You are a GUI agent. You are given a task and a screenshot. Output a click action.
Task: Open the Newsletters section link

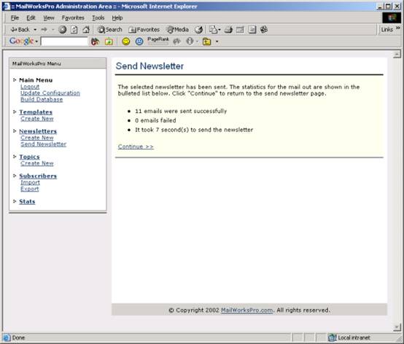pyautogui.click(x=38, y=131)
